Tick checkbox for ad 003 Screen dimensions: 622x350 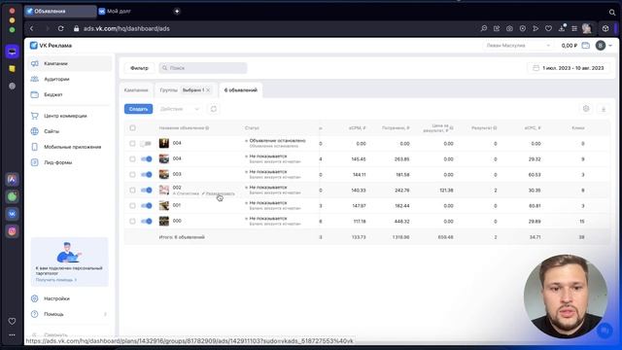[132, 175]
